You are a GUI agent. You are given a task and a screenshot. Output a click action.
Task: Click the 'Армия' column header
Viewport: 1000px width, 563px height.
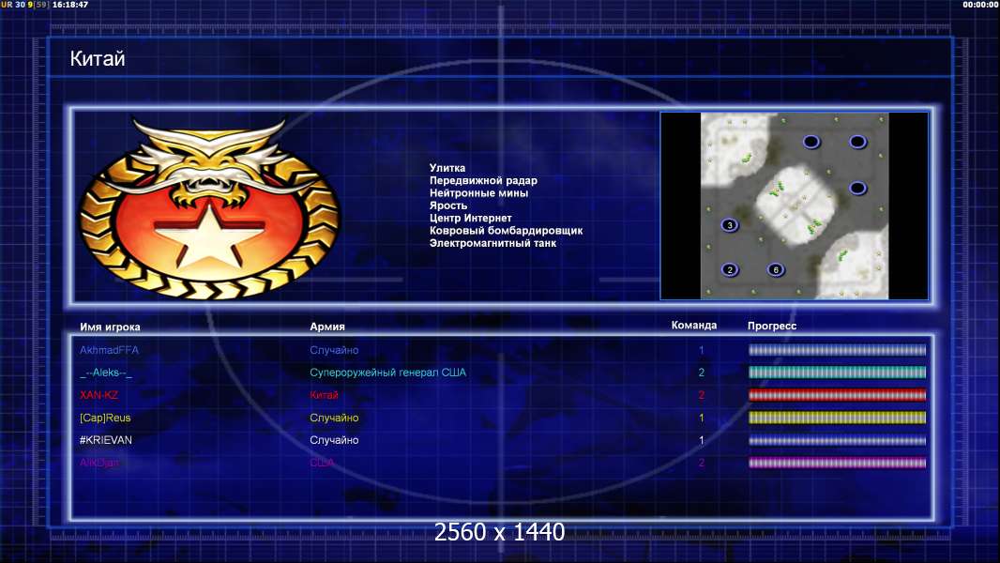pos(327,327)
